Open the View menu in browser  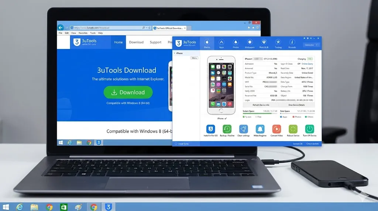[73, 33]
